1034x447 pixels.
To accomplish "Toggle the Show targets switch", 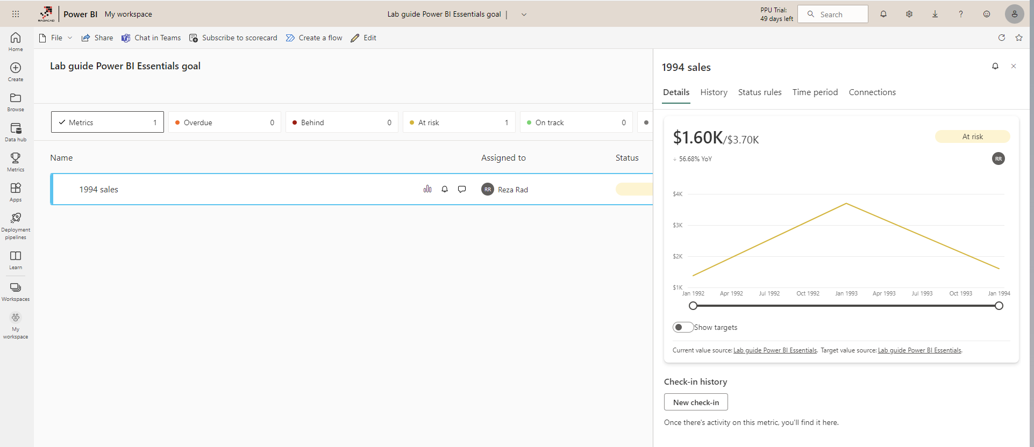I will [683, 327].
